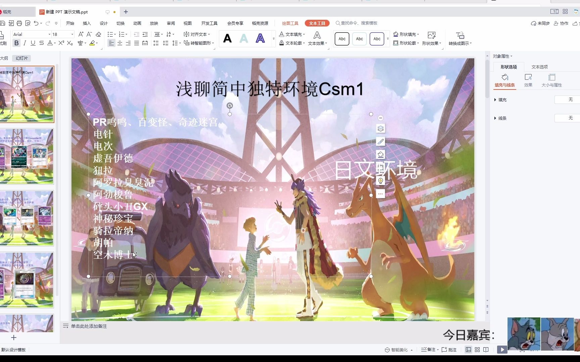
Task: Set left text alignment
Action: (111, 43)
